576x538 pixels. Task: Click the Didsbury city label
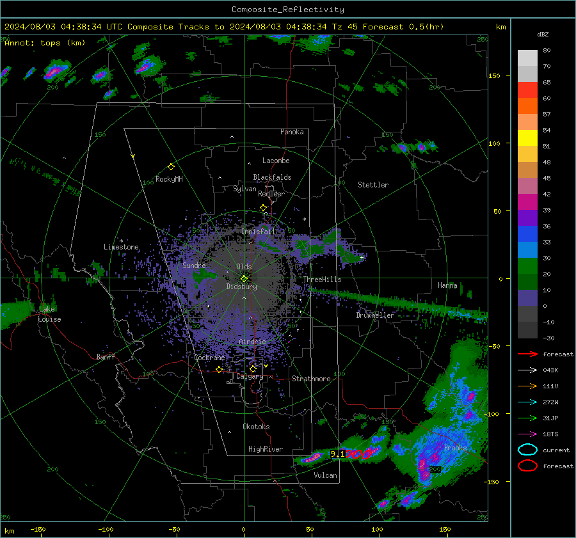[241, 287]
